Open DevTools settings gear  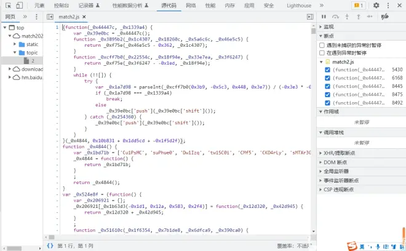tap(376, 5)
